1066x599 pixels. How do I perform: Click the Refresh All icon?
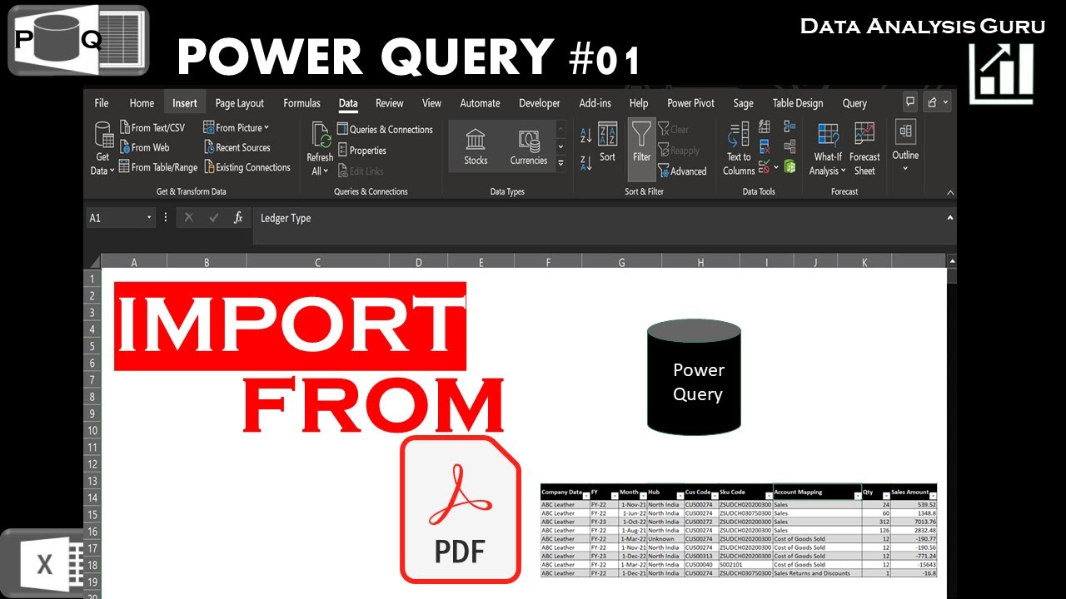click(x=320, y=135)
